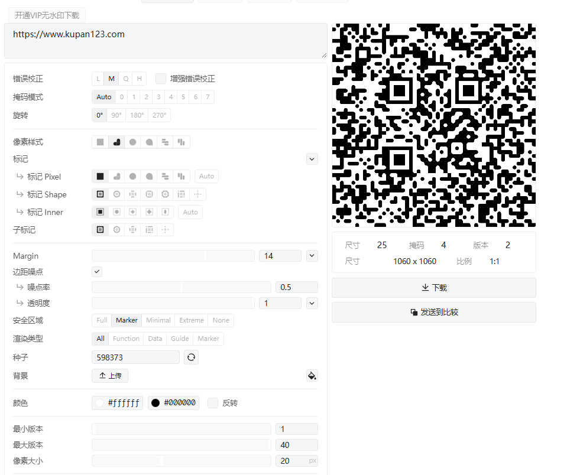Viewport: 567px width, 475px height.
Task: Refresh the random seed value
Action: (191, 357)
